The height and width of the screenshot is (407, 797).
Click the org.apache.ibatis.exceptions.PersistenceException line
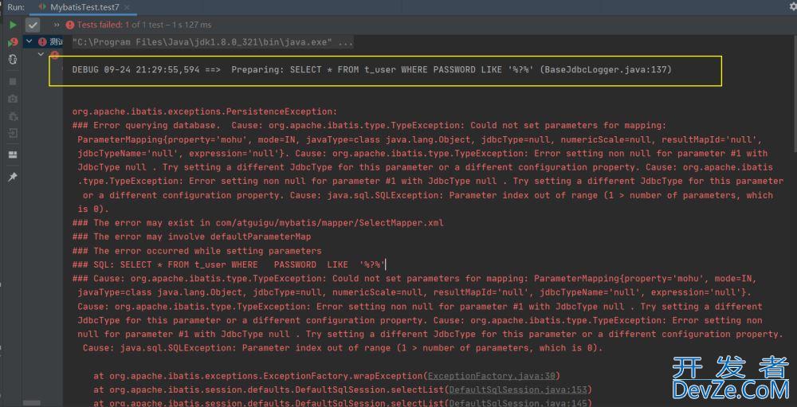point(204,112)
